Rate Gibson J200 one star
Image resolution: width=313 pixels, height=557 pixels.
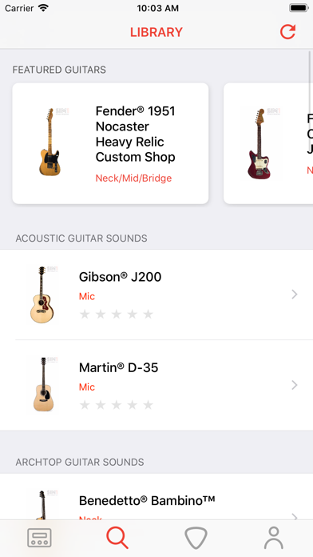[x=85, y=314]
